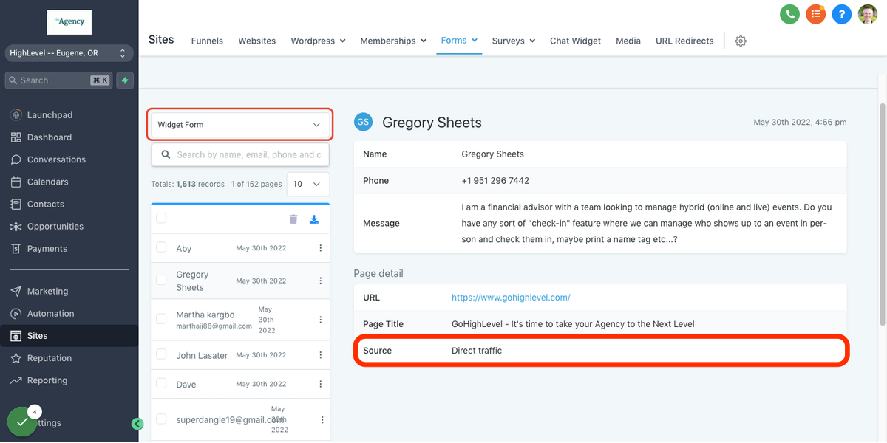Select the phone number +1 951 296 7442
The width and height of the screenshot is (887, 443).
tap(495, 181)
